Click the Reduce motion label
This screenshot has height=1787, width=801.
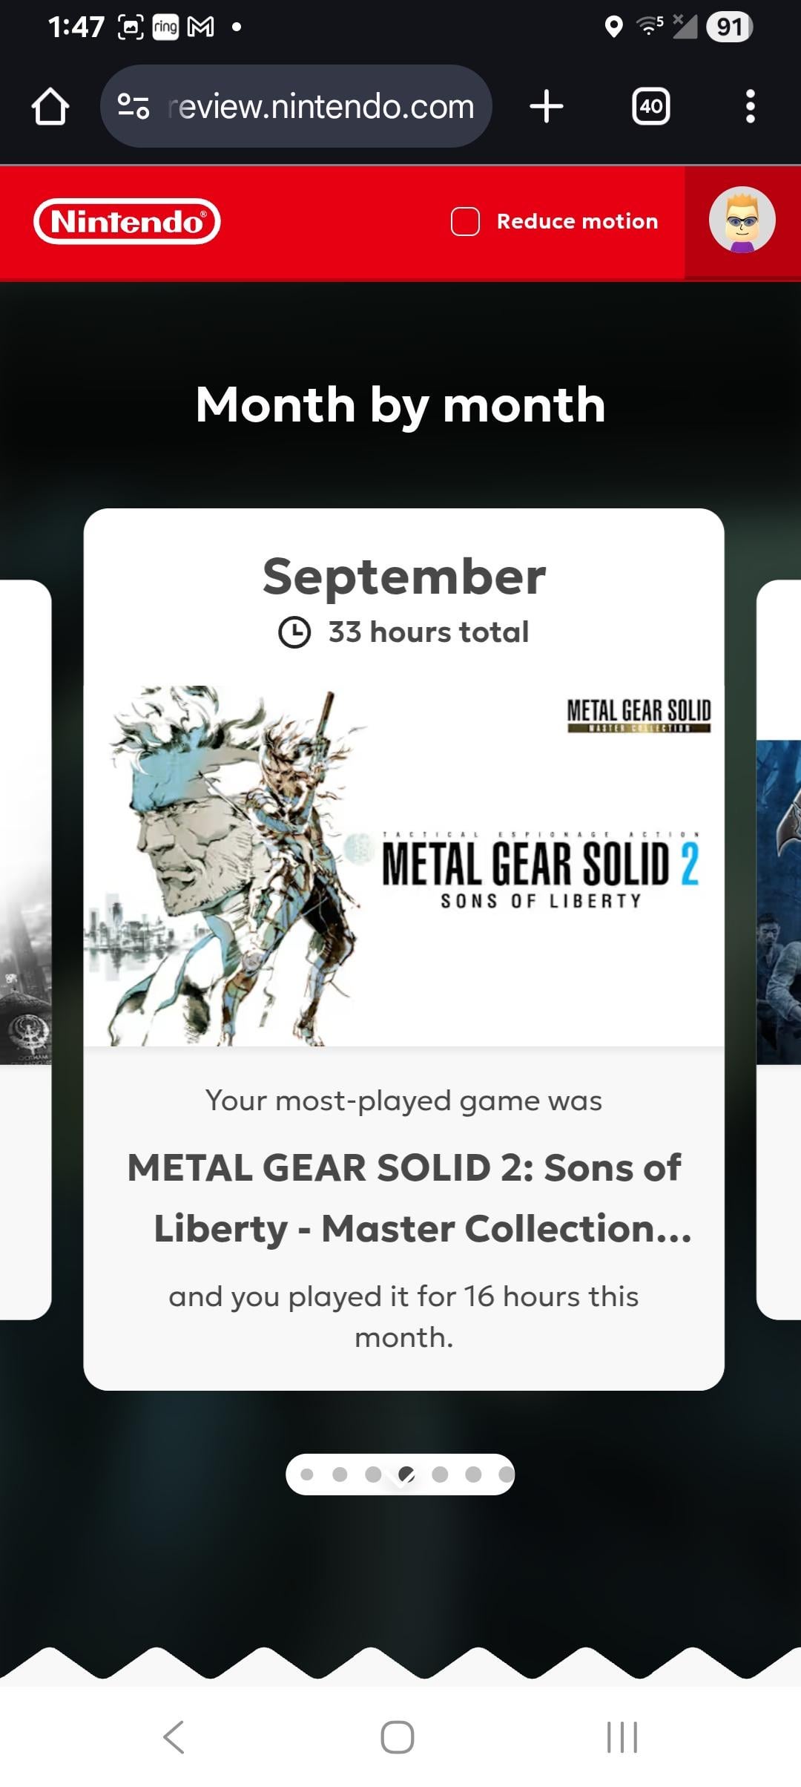(577, 221)
